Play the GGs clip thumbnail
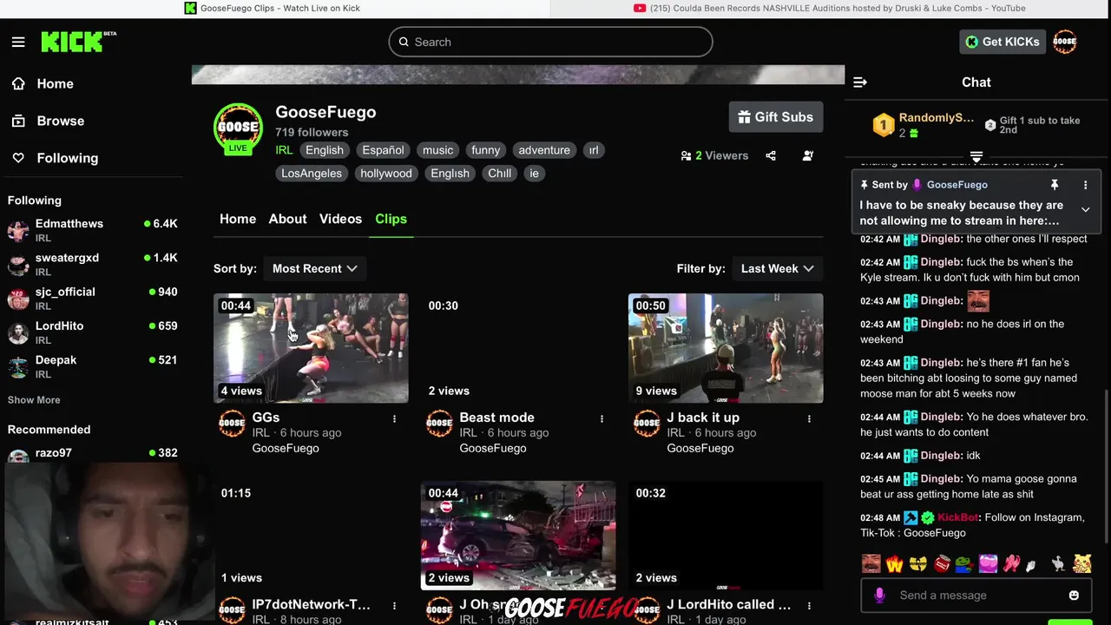1111x625 pixels. (311, 348)
